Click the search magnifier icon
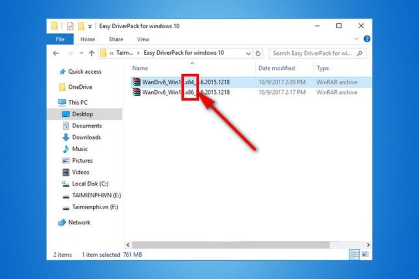The height and width of the screenshot is (279, 419). click(x=360, y=53)
